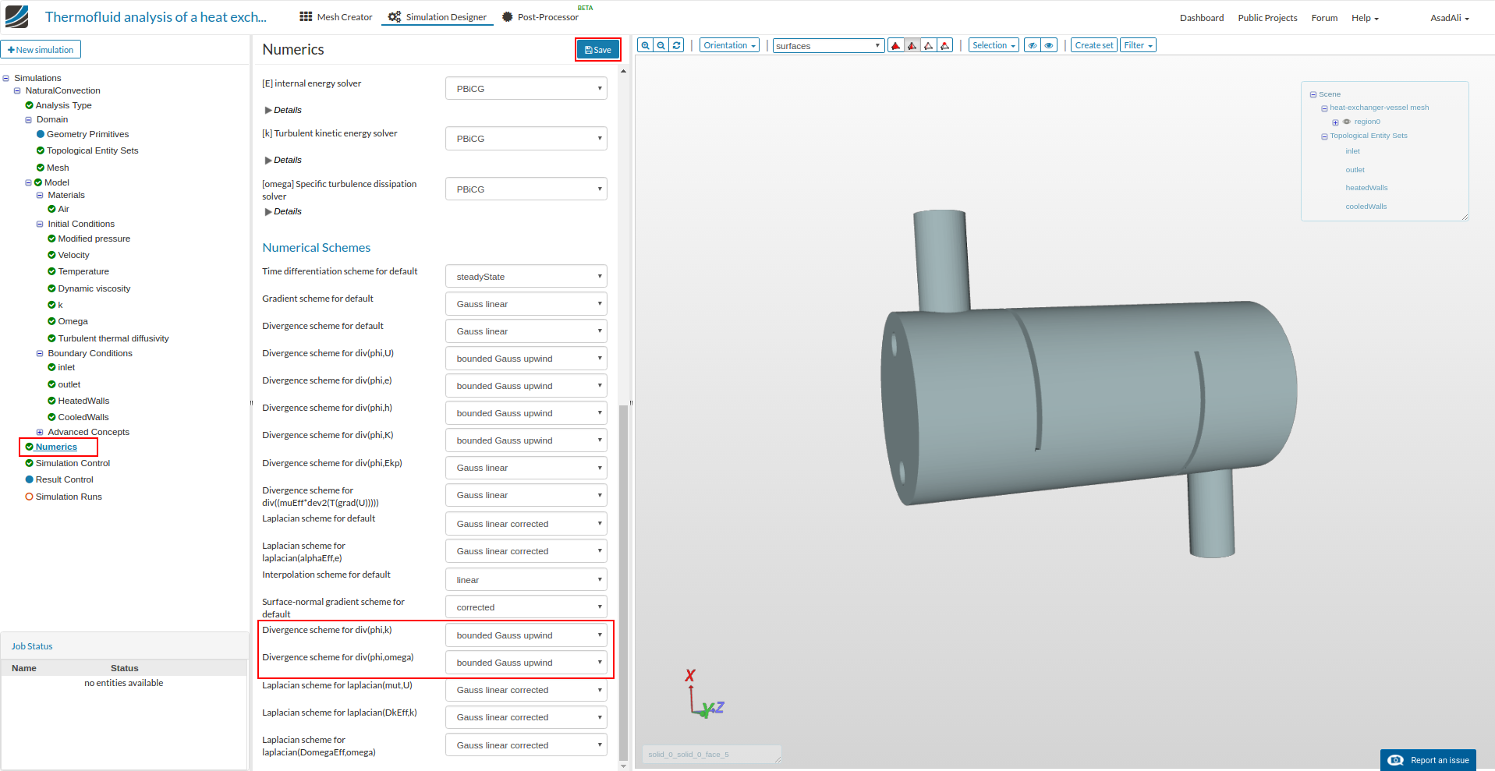Viewport: 1495px width, 771px height.
Task: Click the zoom in viewer icon
Action: click(645, 45)
